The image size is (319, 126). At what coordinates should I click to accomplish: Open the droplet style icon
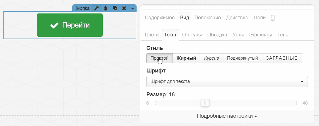pyautogui.click(x=106, y=8)
